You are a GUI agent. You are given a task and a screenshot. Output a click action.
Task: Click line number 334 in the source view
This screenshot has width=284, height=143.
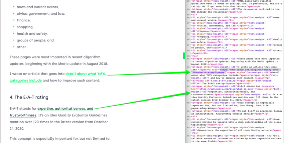(189, 59)
